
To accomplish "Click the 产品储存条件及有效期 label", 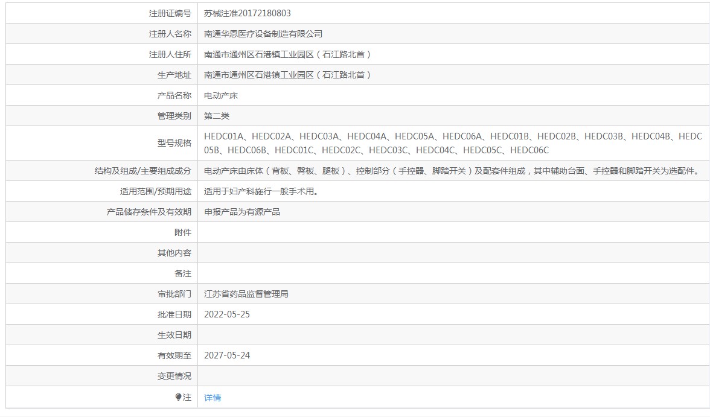I will pos(149,212).
